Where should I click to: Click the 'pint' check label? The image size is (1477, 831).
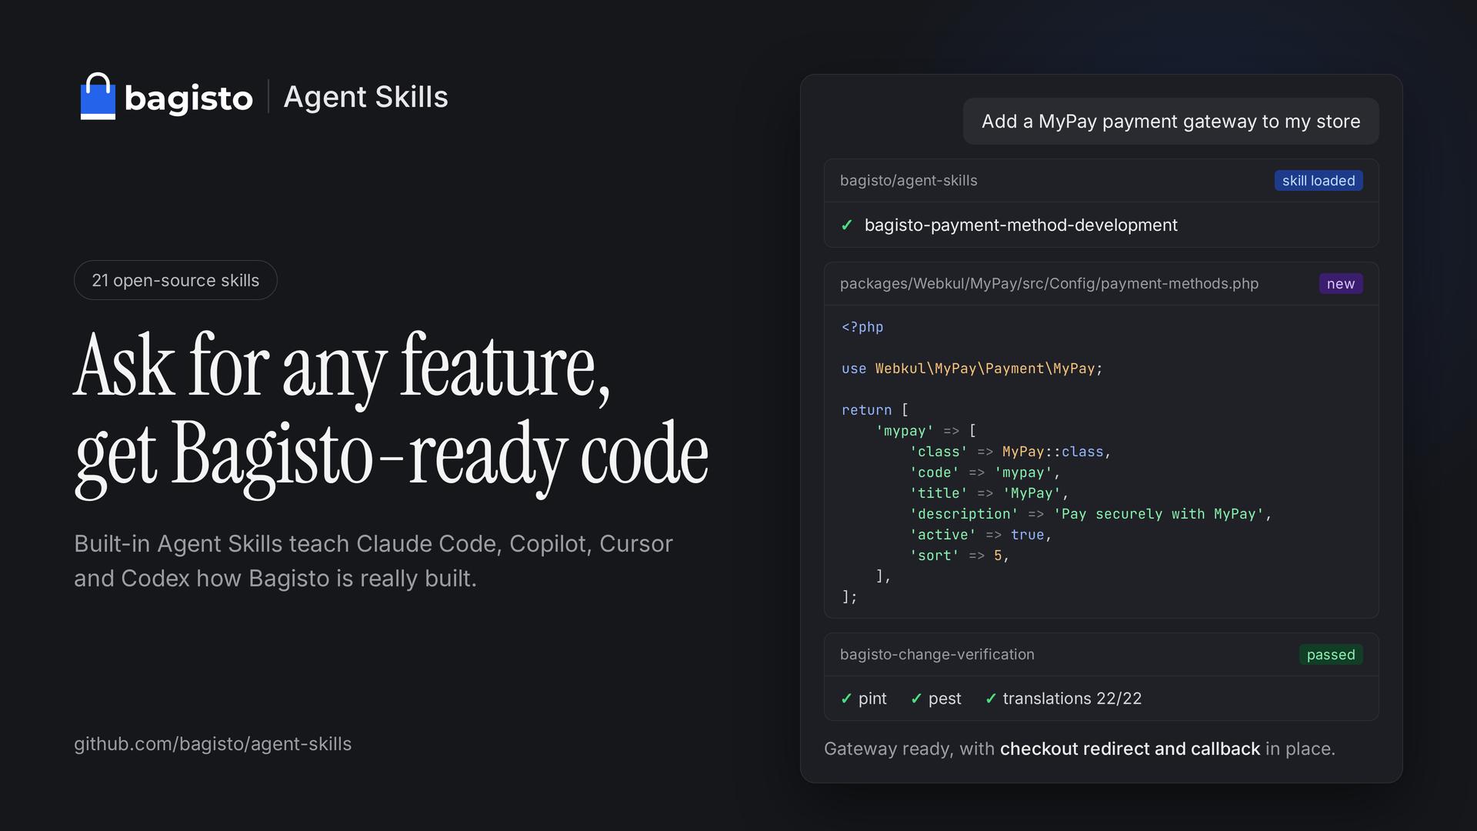pyautogui.click(x=872, y=699)
